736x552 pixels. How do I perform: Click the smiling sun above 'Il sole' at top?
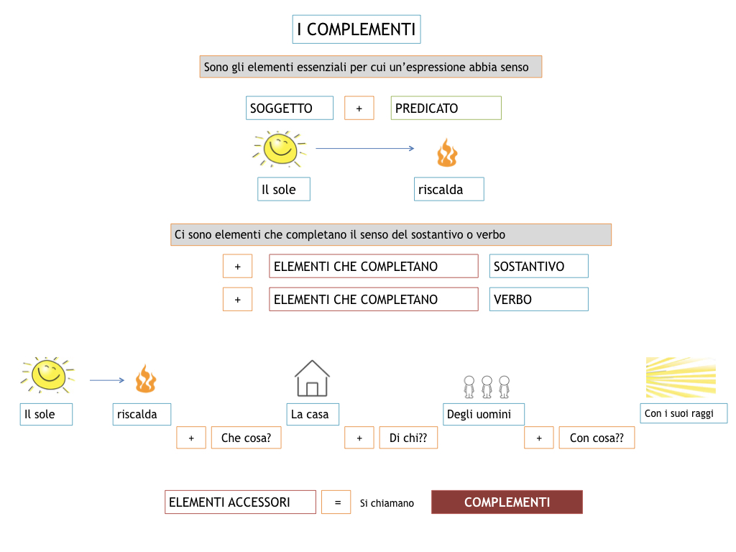coord(280,149)
